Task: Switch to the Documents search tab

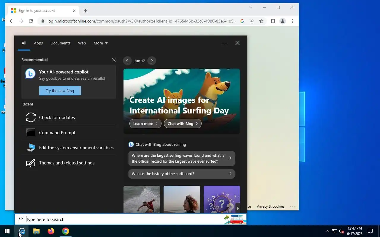Action: pos(60,43)
